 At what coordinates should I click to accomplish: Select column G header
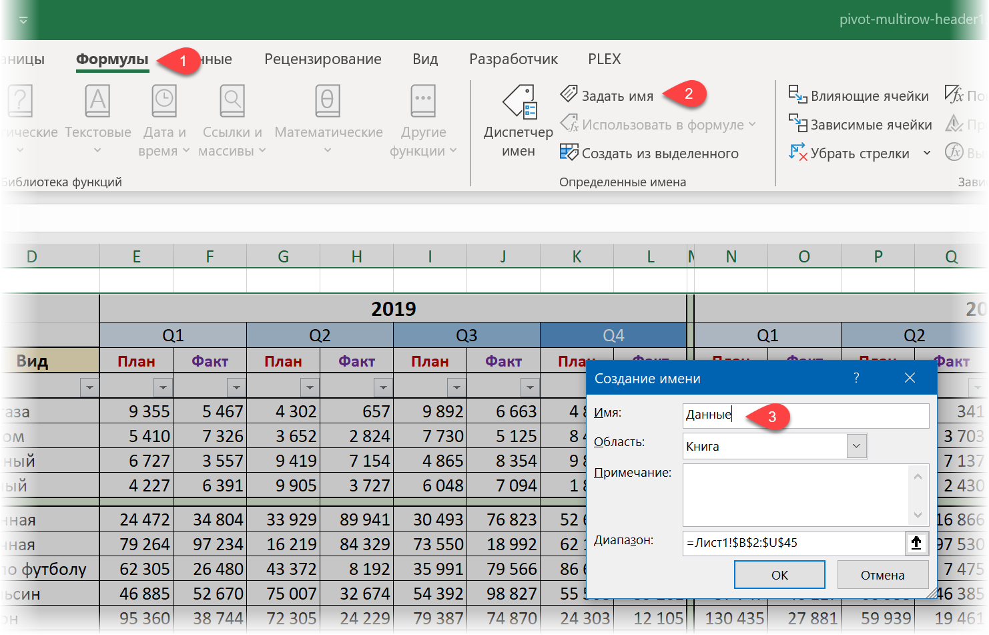pos(283,256)
